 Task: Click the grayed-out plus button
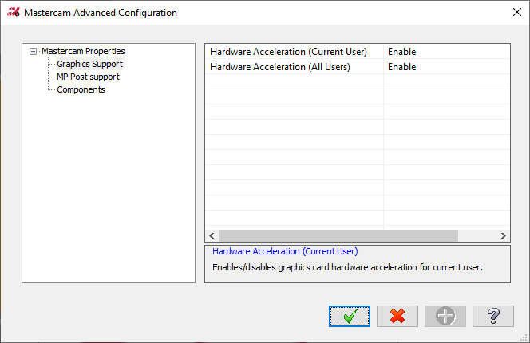pos(445,317)
